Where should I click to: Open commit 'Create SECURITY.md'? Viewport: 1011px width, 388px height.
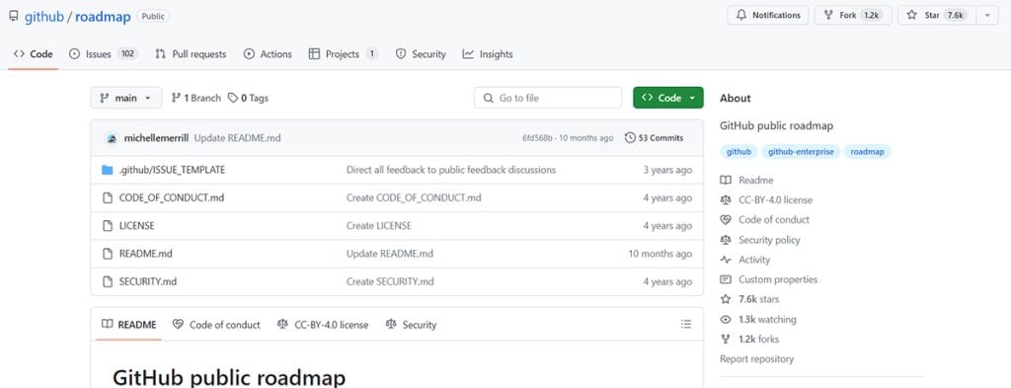(390, 281)
